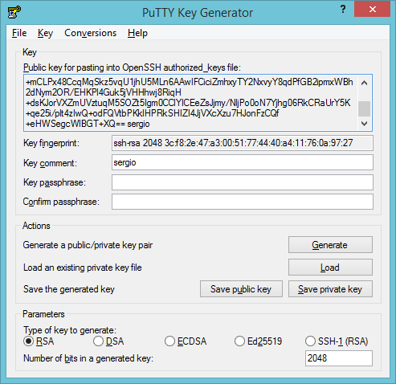This screenshot has width=396, height=384.
Task: Click the PuTTYgen application icon in title bar
Action: (x=14, y=12)
